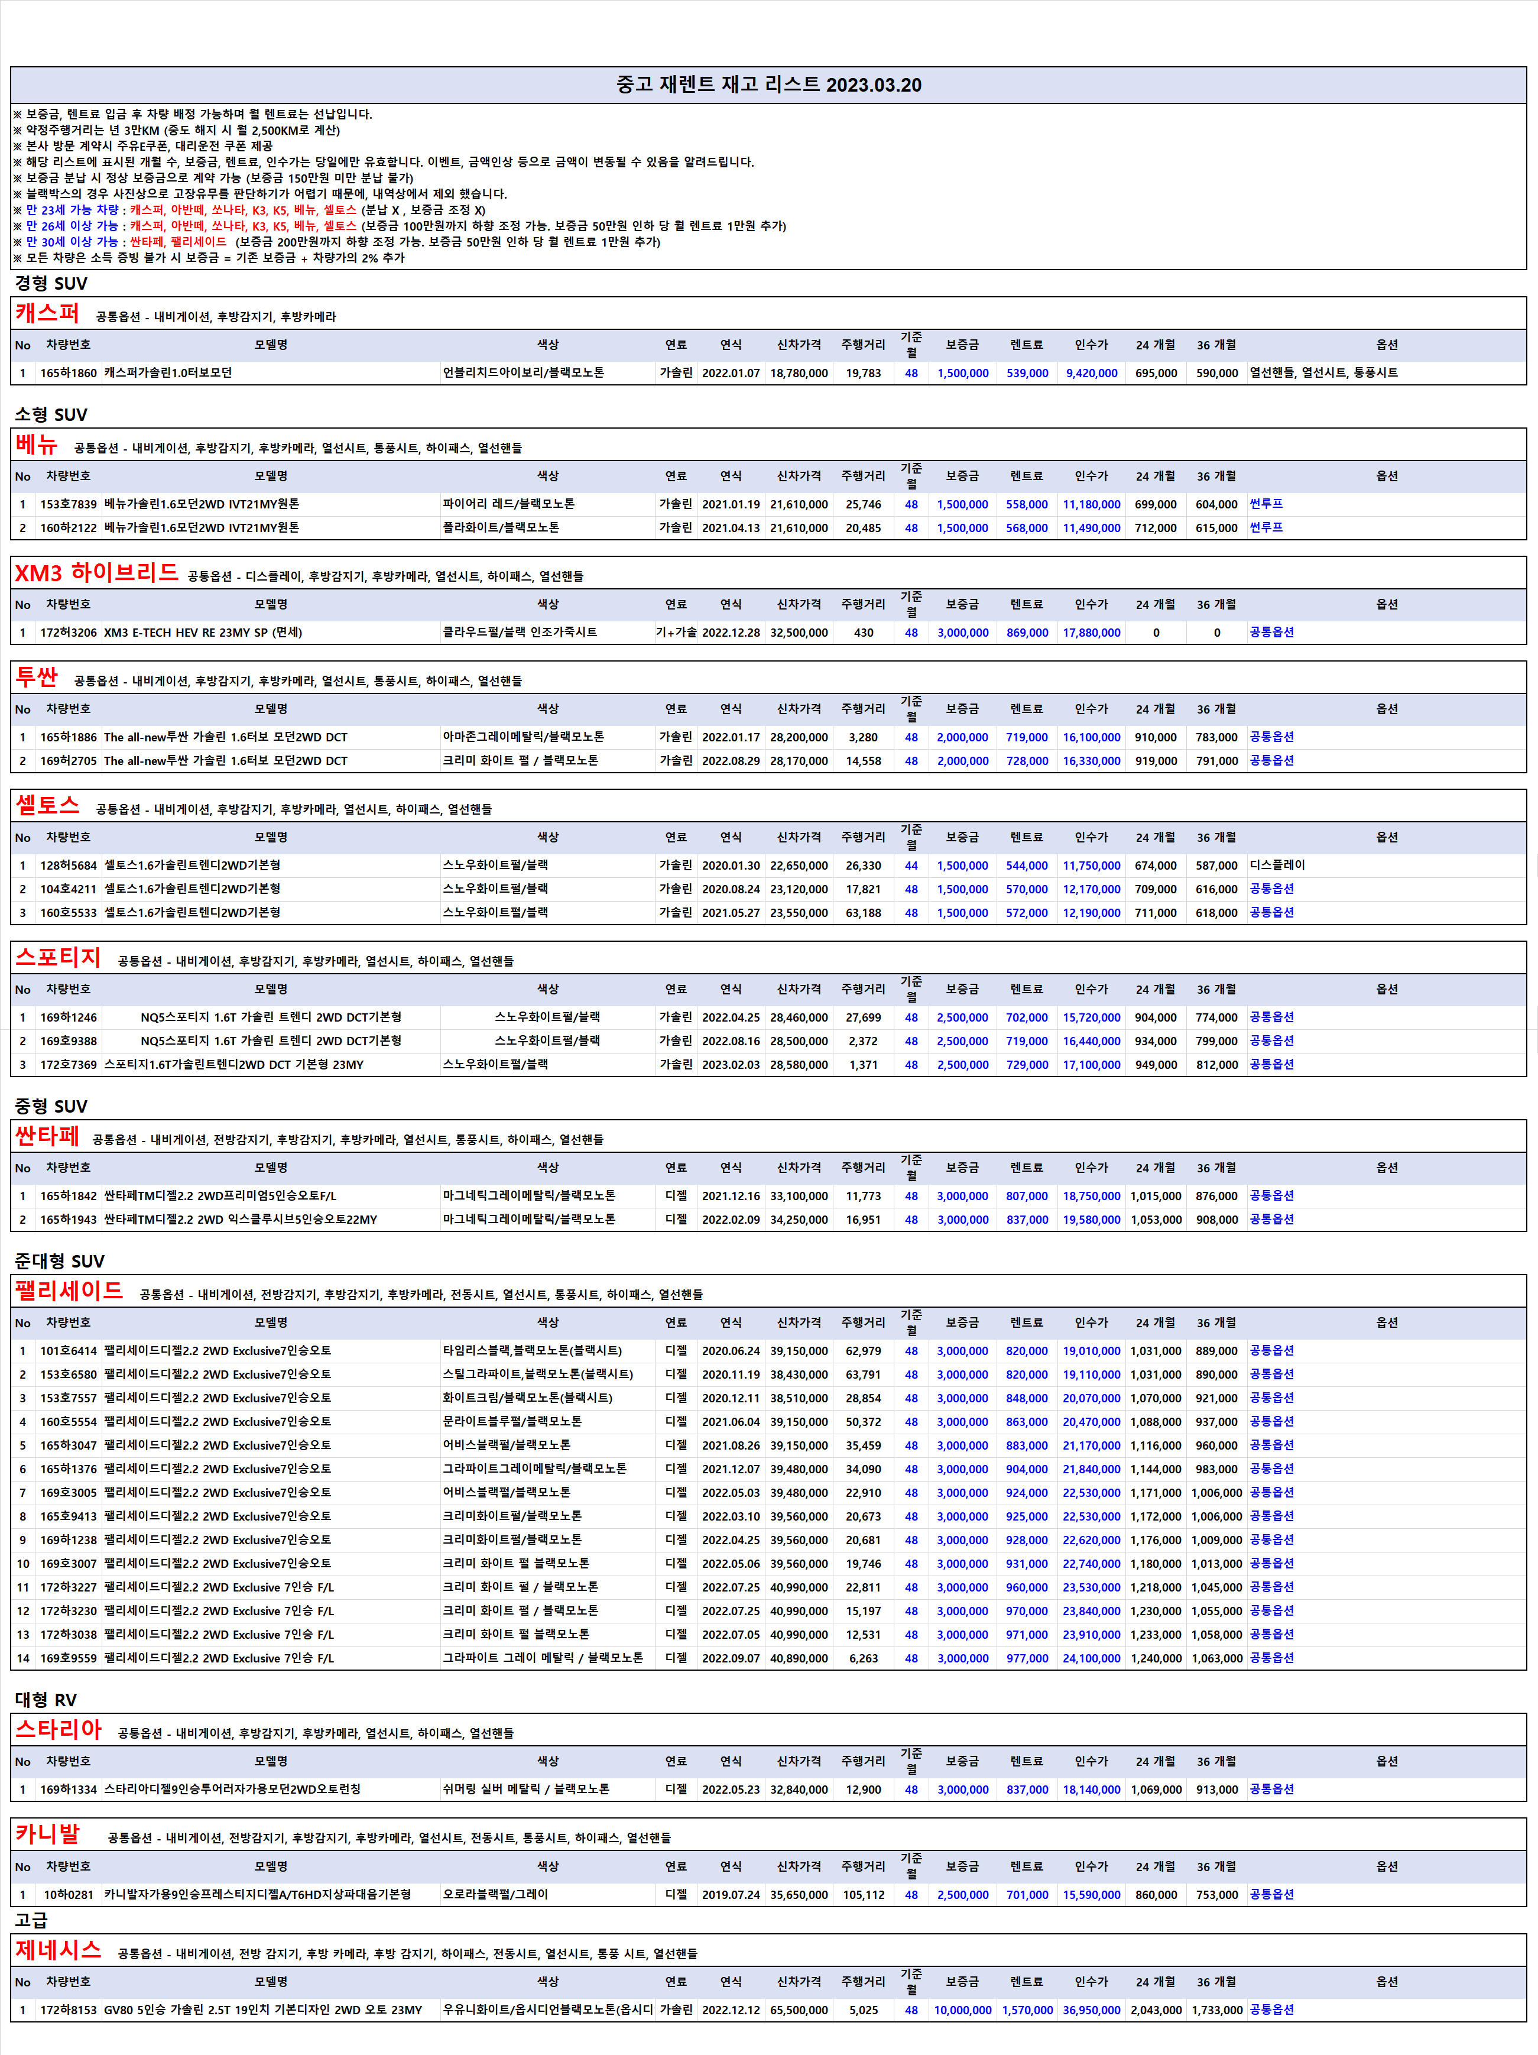Select the red "팰리세이드" model heading
This screenshot has height=2055, width=1538.
pos(69,1291)
